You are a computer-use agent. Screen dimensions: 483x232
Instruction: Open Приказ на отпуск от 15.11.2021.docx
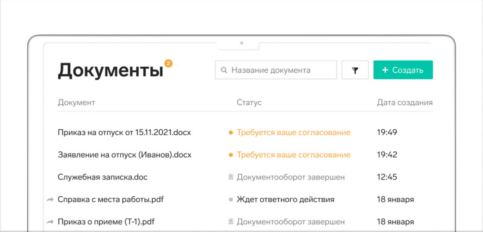[x=124, y=133]
